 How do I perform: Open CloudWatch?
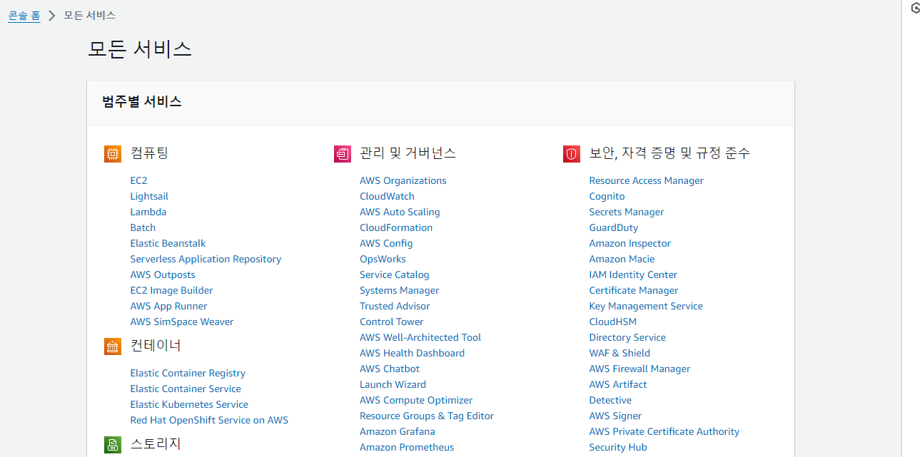(x=387, y=196)
